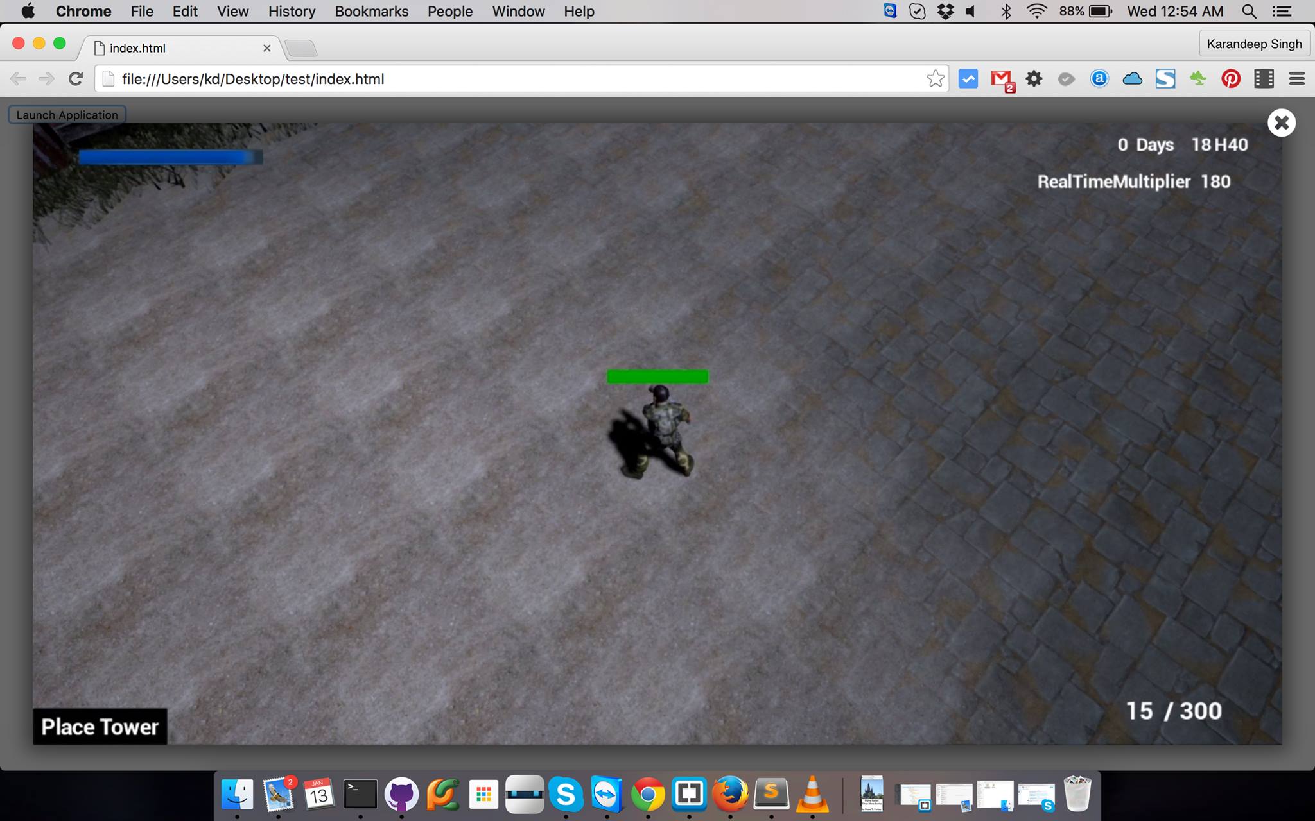
Task: Reload the page with the refresh icon
Action: 76,79
